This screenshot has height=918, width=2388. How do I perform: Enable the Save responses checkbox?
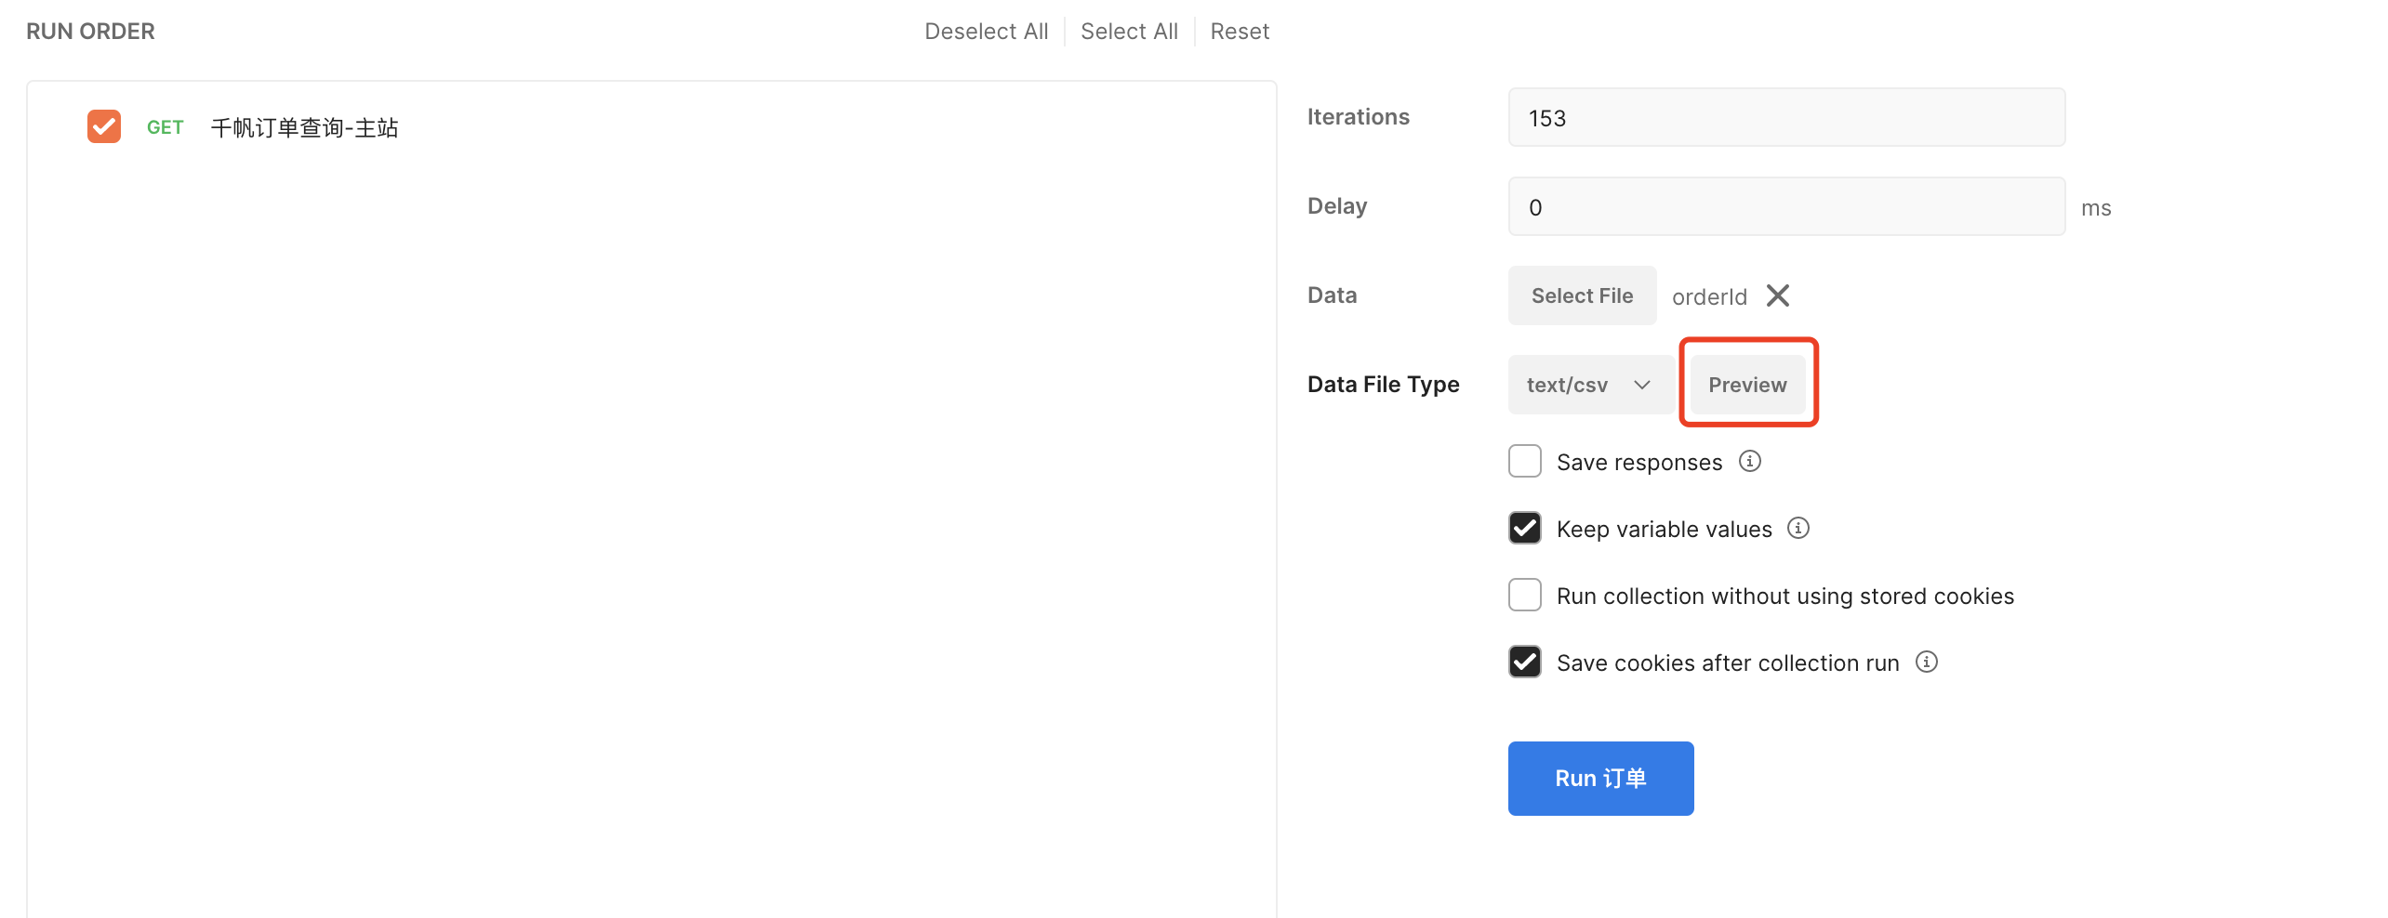coord(1524,462)
